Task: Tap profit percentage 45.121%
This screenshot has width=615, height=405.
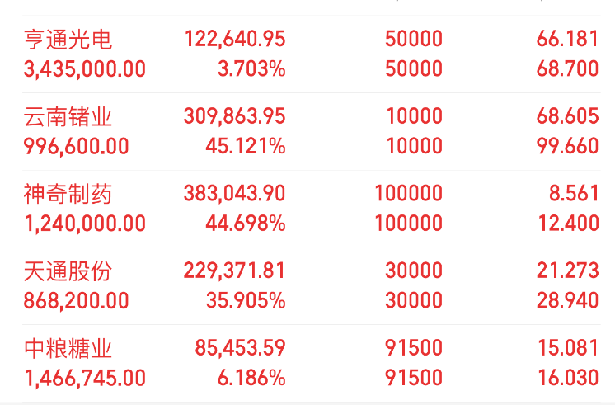Action: 246,146
